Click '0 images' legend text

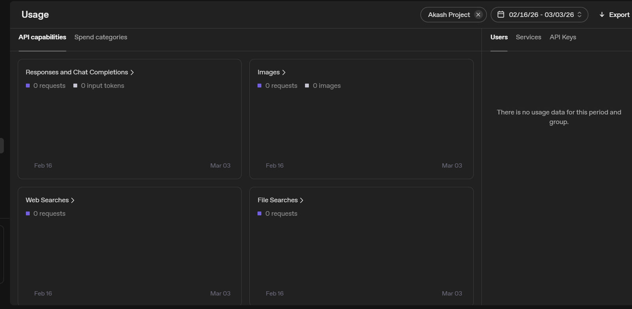pos(327,86)
